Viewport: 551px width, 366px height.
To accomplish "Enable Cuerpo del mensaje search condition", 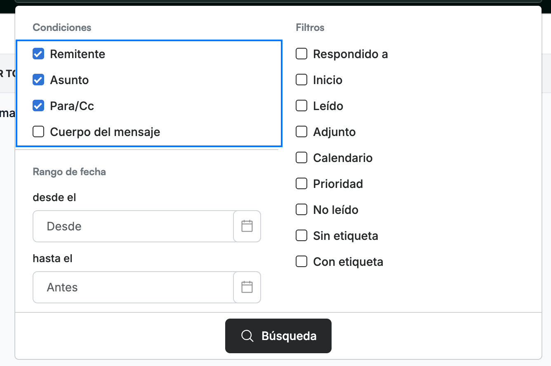I will point(38,132).
